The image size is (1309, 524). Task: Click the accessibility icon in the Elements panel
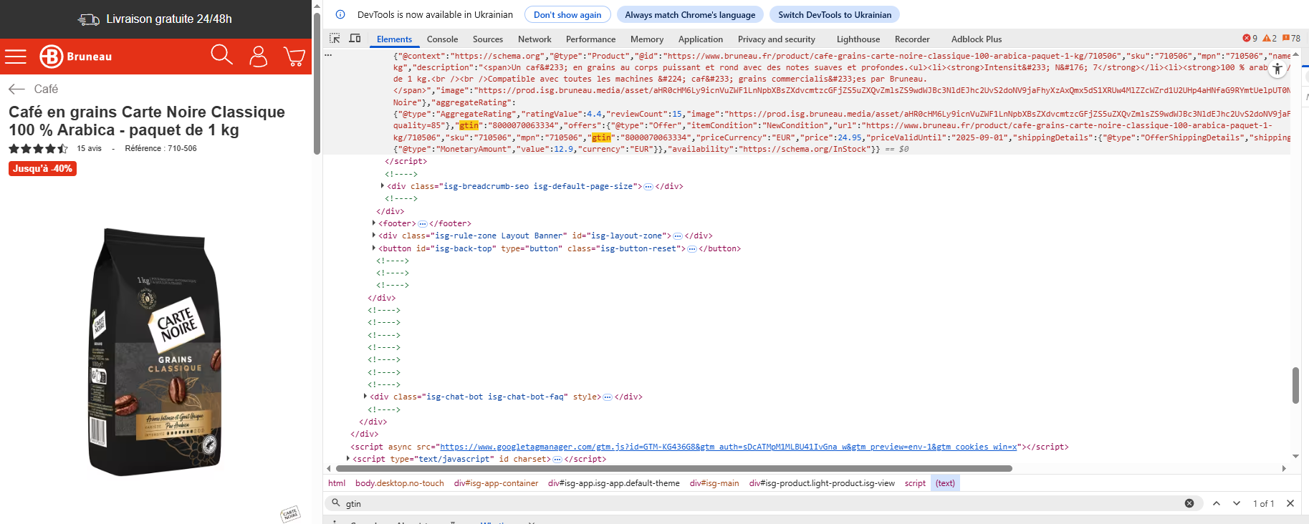[x=1277, y=69]
